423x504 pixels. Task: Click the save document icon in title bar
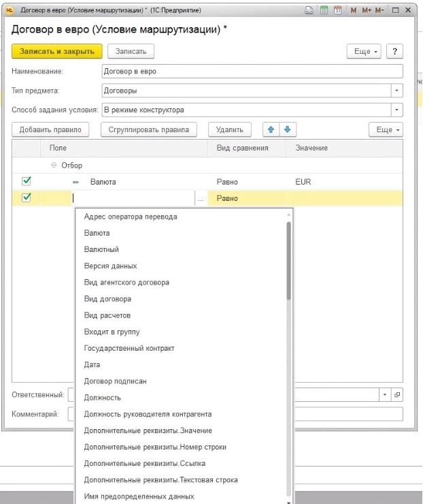[x=309, y=10]
